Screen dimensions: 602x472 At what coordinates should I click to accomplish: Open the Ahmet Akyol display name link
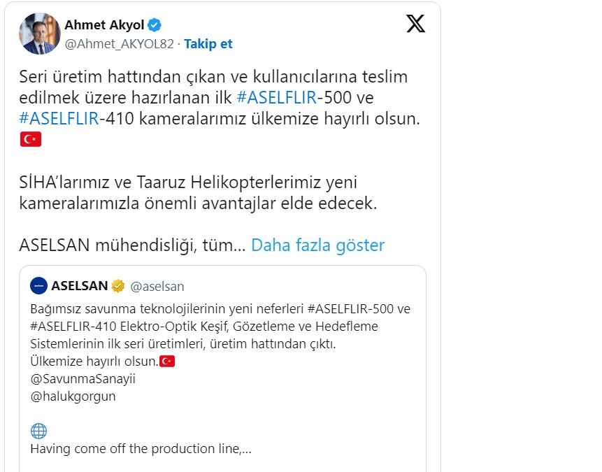click(x=104, y=25)
